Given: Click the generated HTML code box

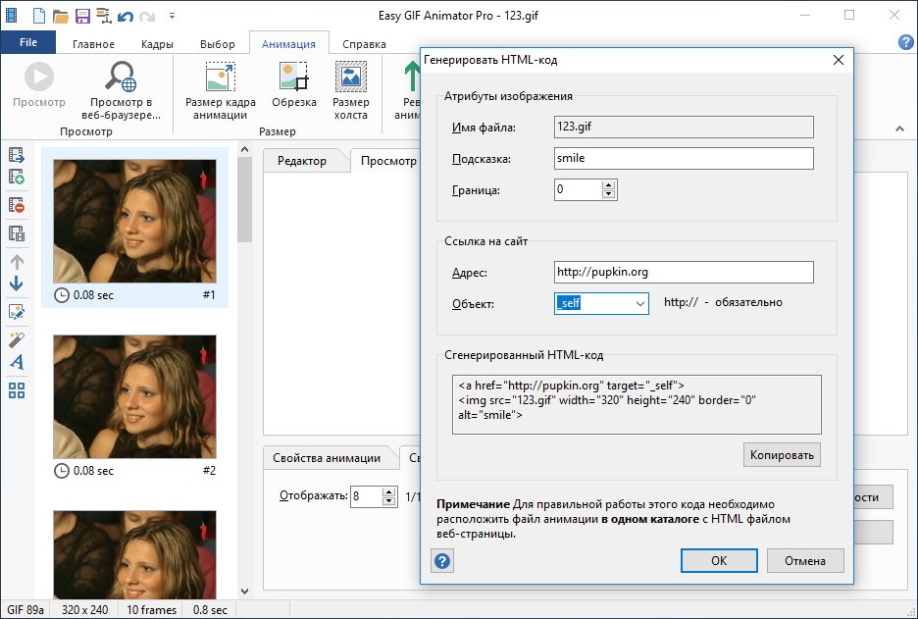Looking at the screenshot, I should click(x=637, y=404).
